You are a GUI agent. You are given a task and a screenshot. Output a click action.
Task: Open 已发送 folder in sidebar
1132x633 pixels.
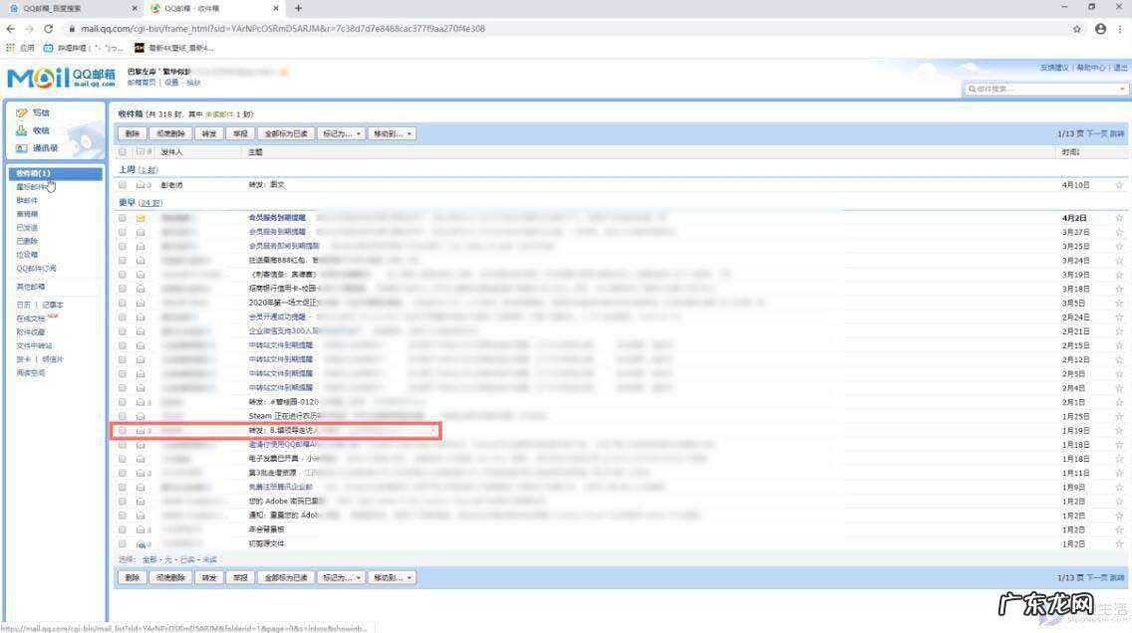(x=27, y=227)
